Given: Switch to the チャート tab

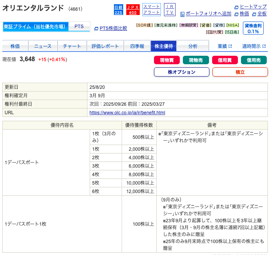Looking at the screenshot, I should click(72, 46).
